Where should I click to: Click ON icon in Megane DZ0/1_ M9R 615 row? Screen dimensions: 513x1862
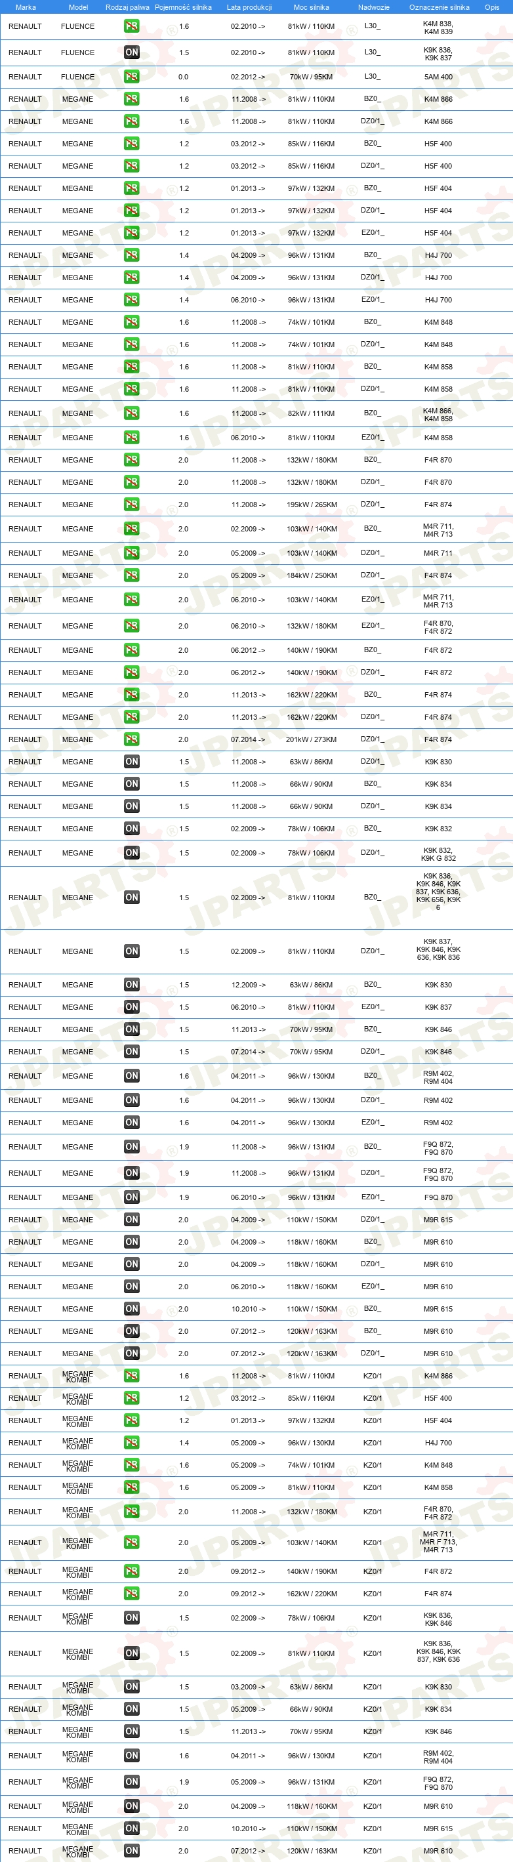tap(131, 1220)
